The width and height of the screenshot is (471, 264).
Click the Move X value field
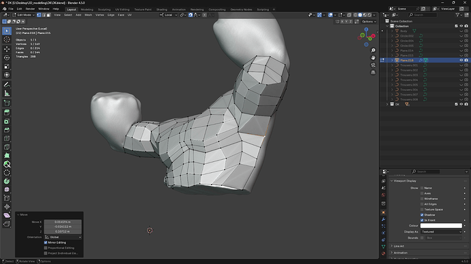(x=63, y=222)
